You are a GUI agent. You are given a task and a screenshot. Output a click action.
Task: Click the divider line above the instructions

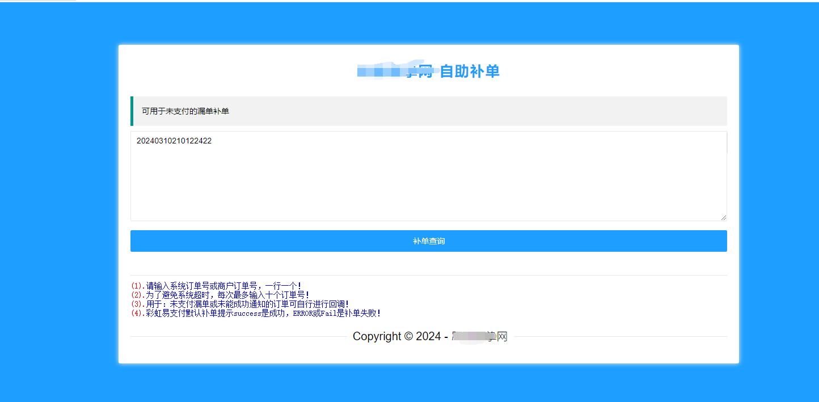[428, 276]
